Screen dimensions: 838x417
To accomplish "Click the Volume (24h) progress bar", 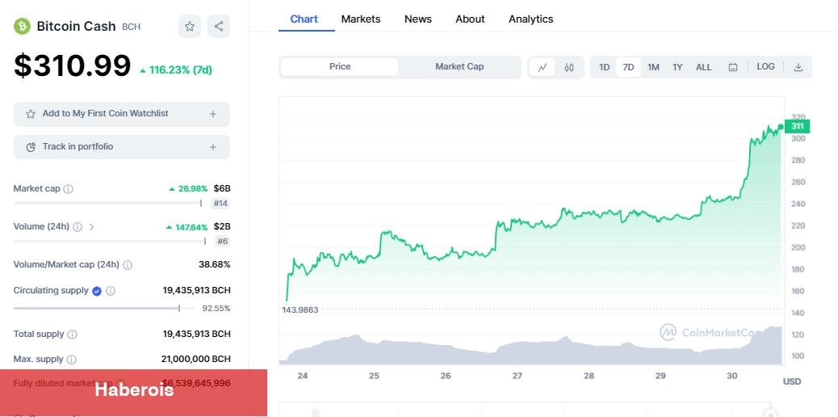I will pos(110,241).
